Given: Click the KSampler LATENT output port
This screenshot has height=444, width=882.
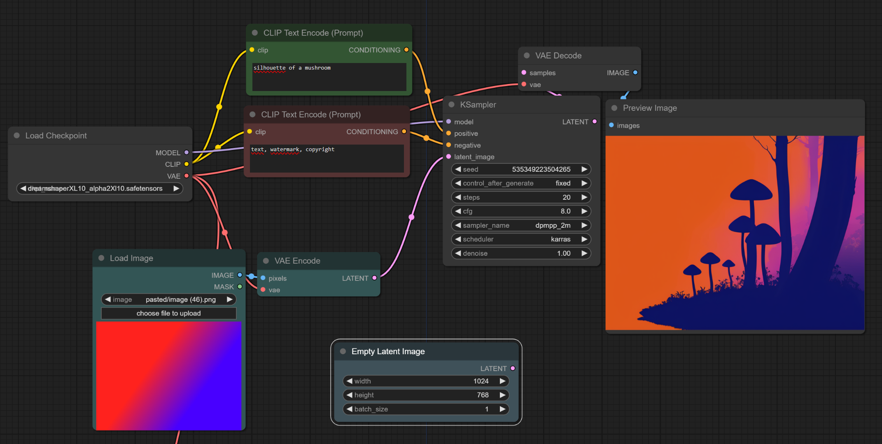Looking at the screenshot, I should coord(594,122).
